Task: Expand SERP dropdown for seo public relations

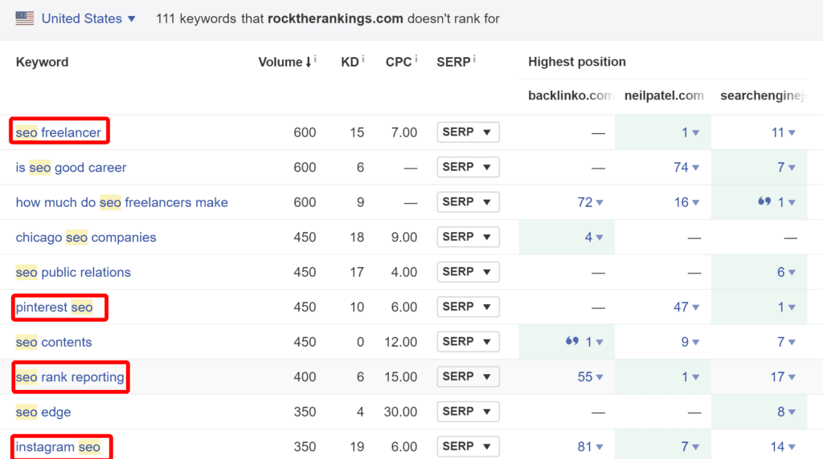Action: [x=468, y=272]
